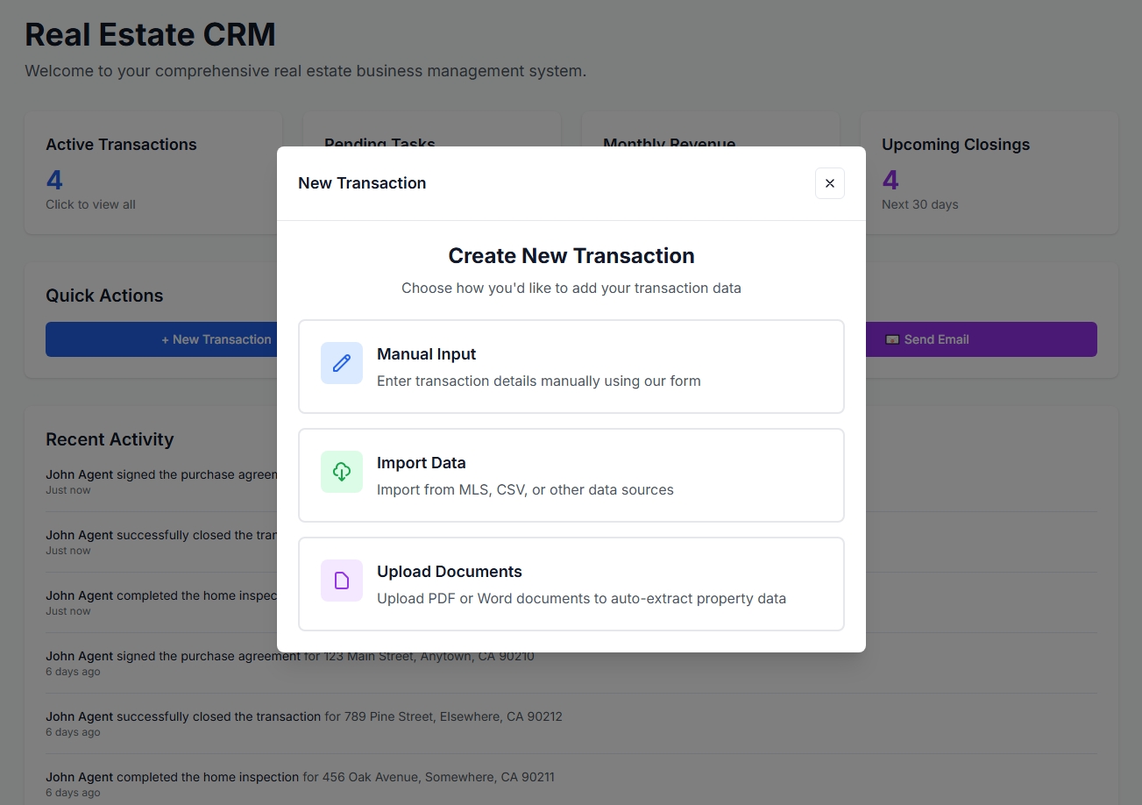
Task: Click the Quick Actions heading
Action: (104, 296)
